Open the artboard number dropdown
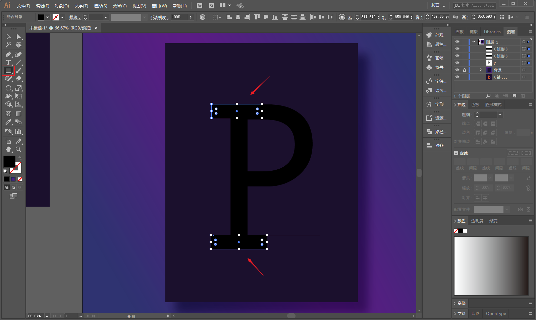This screenshot has height=320, width=536. tap(81, 316)
